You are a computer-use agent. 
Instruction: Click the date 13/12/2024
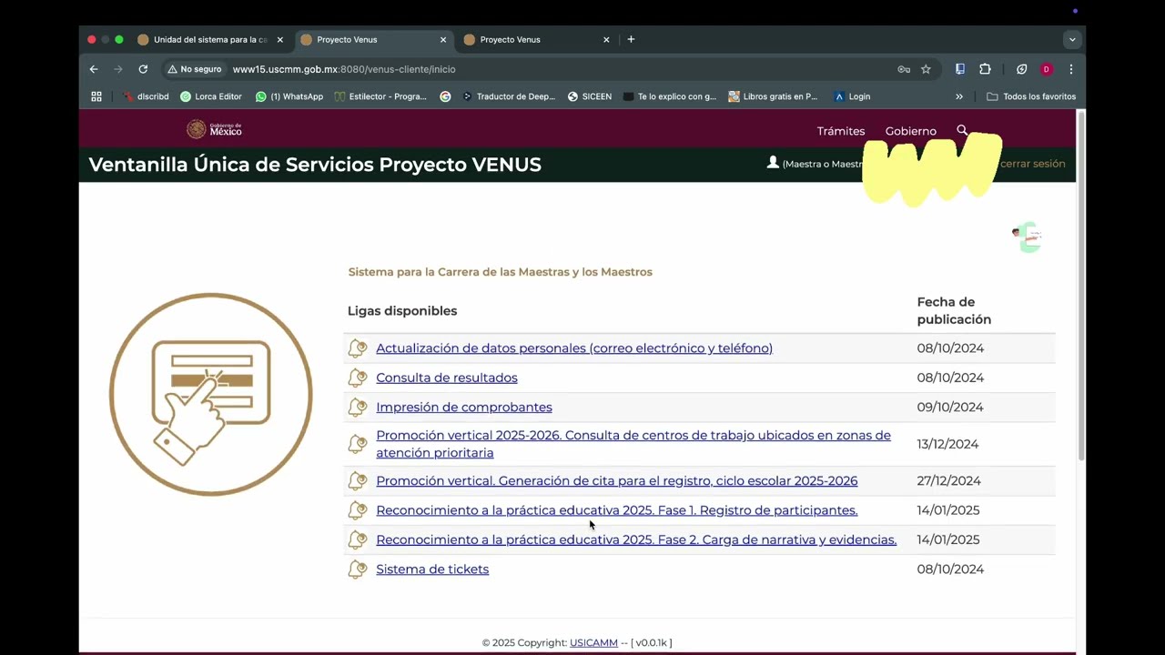coord(947,444)
